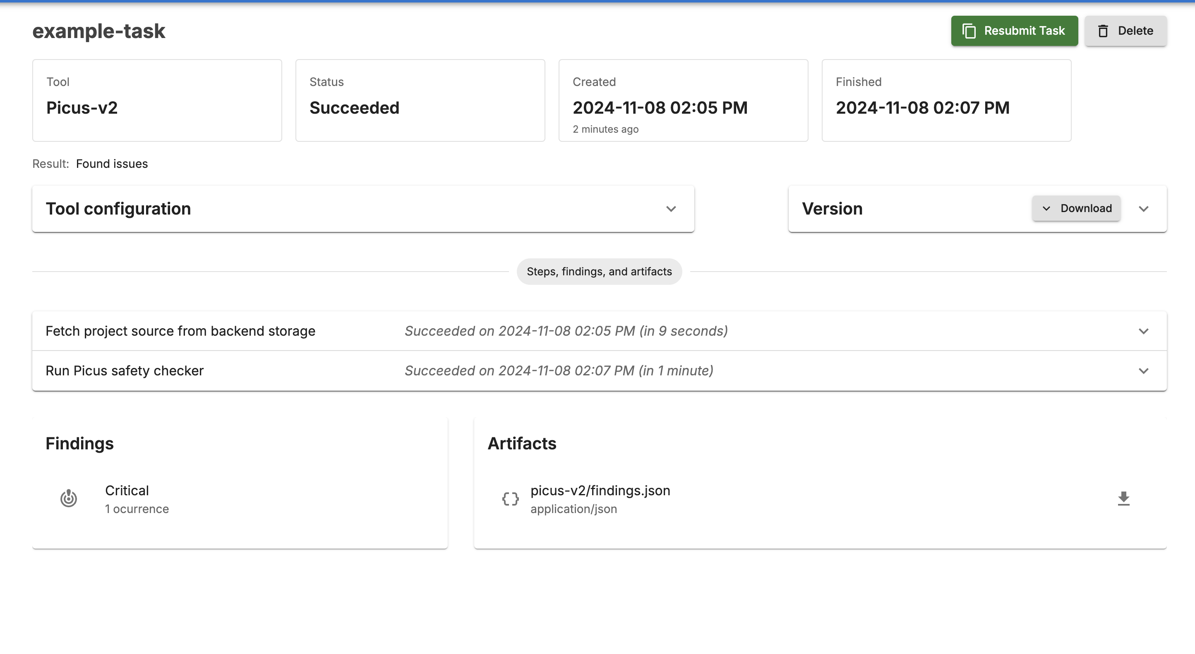Click the Critical severity target icon
The image size is (1195, 654).
point(69,498)
